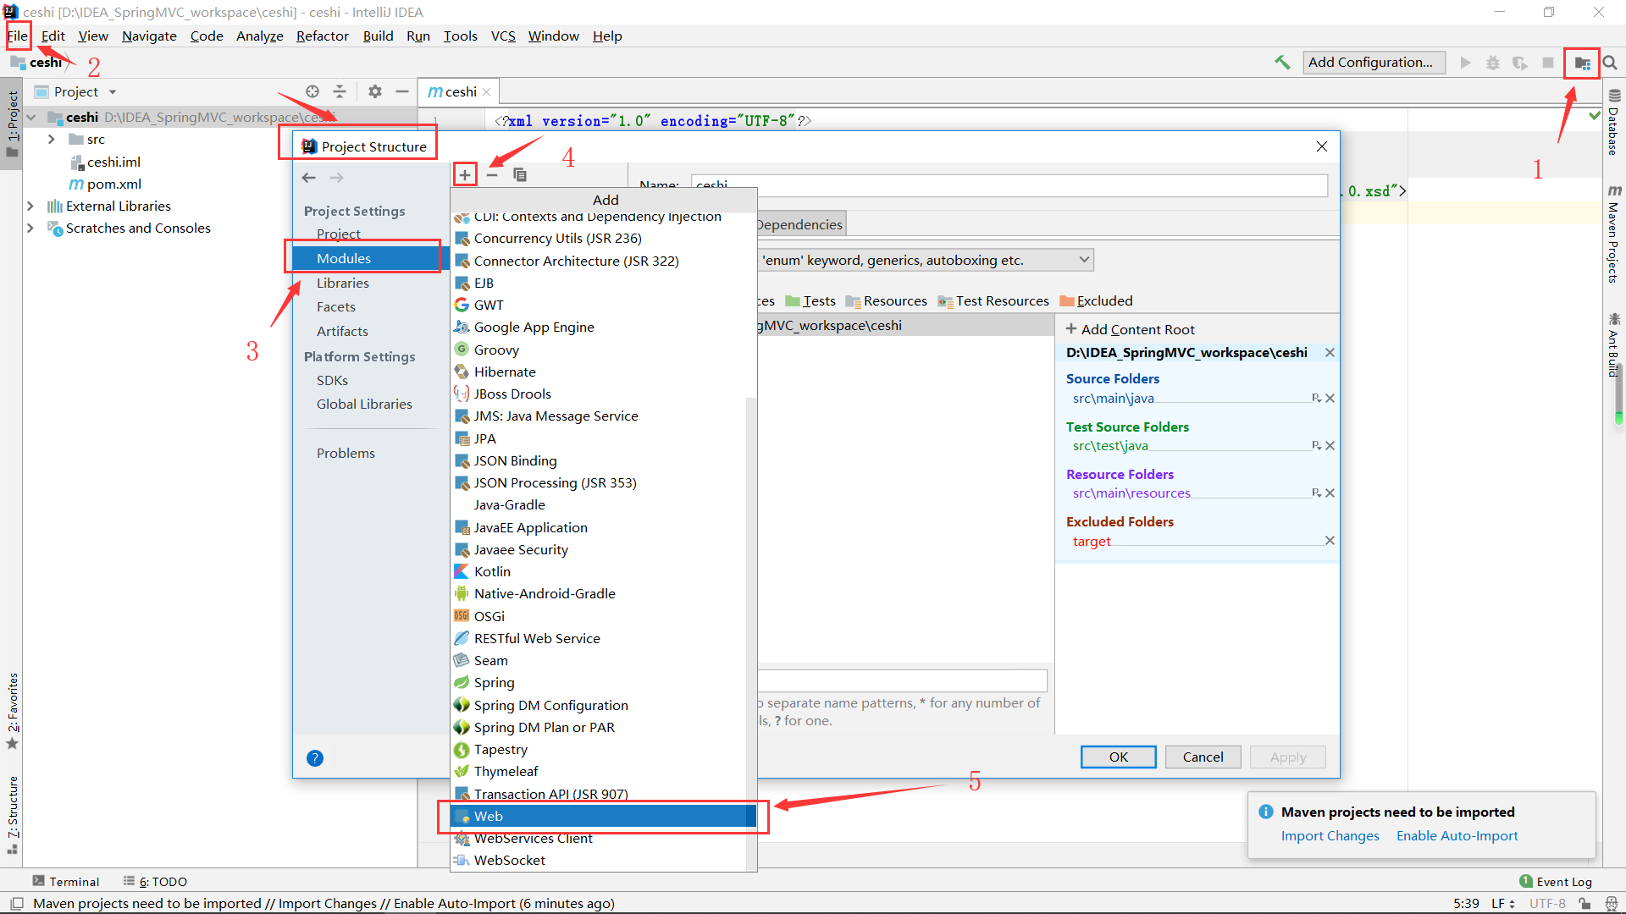Click Add Content Root

click(1130, 329)
